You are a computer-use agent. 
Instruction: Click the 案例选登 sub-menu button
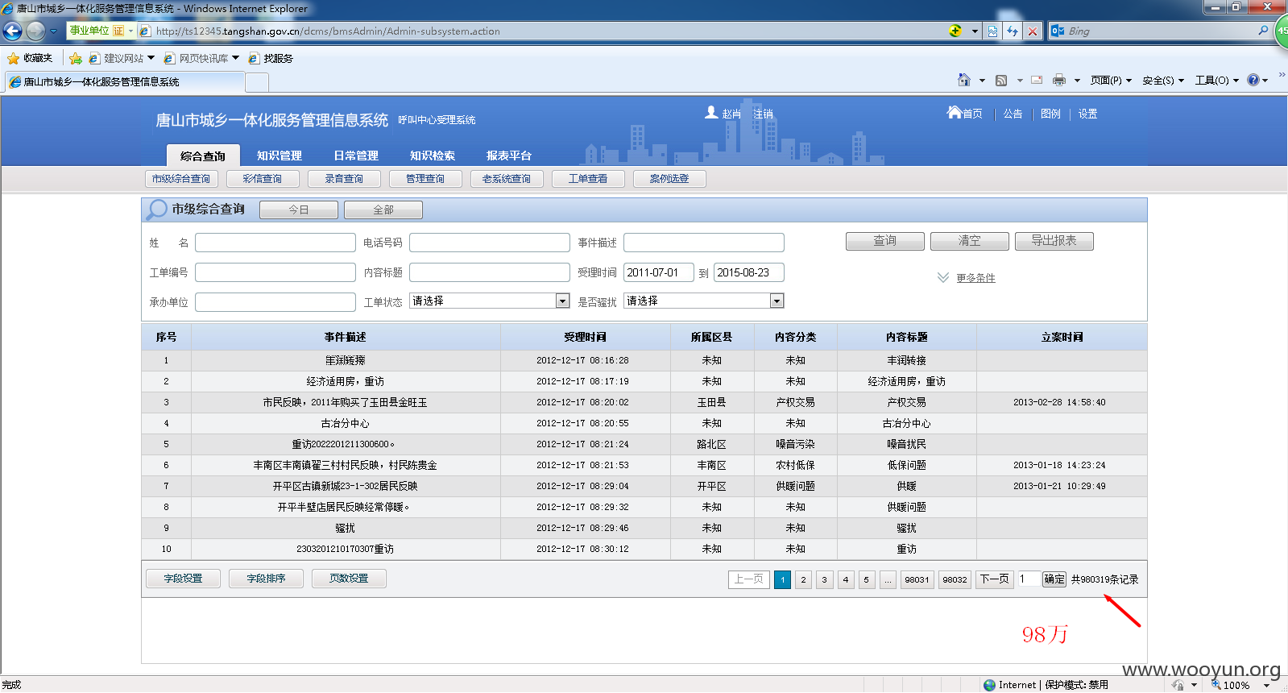coord(669,179)
